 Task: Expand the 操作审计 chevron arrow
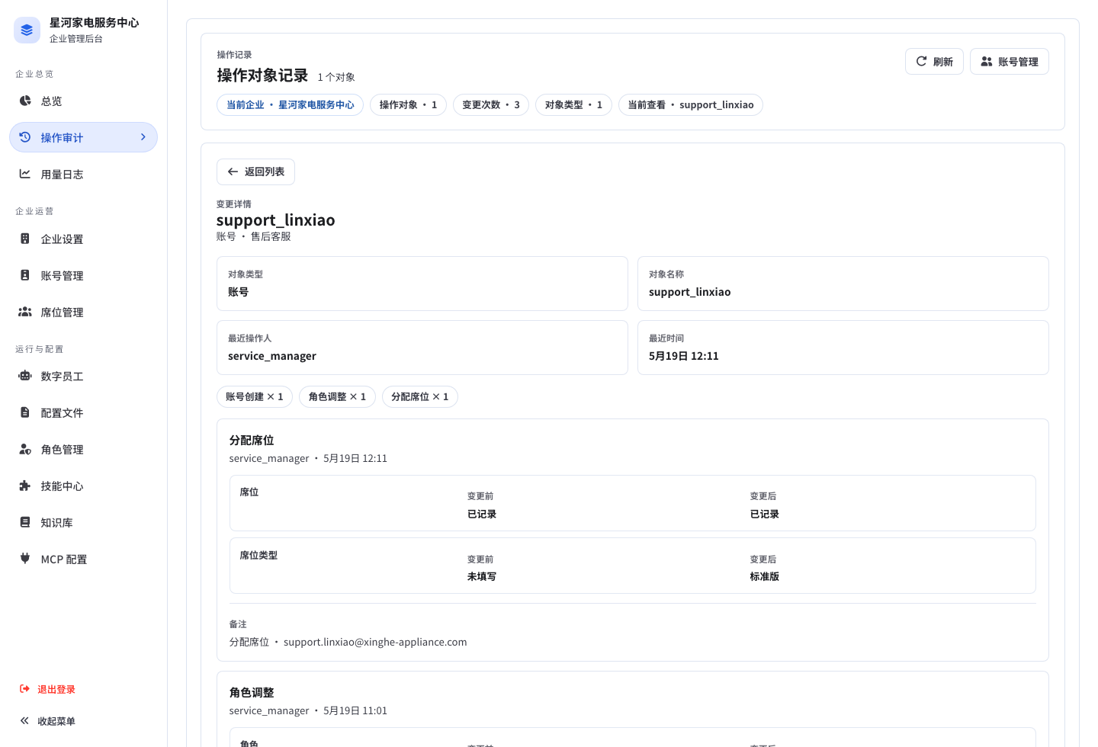click(x=143, y=137)
